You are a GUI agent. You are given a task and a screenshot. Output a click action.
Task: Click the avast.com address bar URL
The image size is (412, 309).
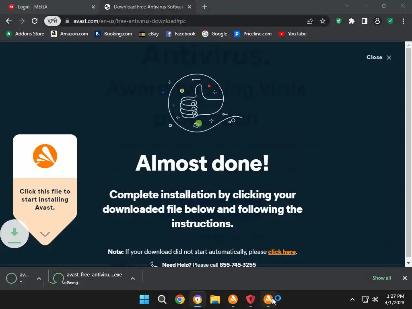pos(130,21)
